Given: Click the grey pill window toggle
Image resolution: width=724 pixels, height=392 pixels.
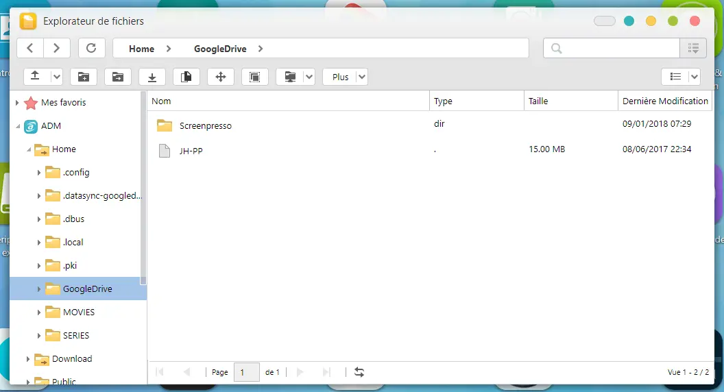Looking at the screenshot, I should click(605, 21).
